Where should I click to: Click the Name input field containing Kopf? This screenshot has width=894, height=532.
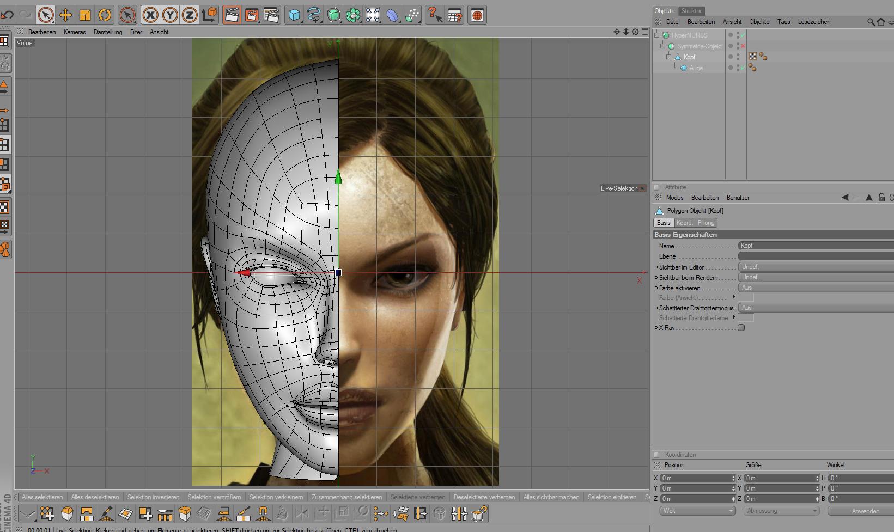814,246
